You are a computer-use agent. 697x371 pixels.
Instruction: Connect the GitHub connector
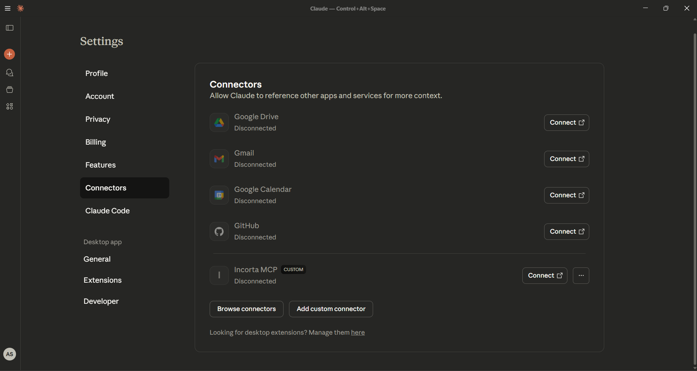point(566,231)
